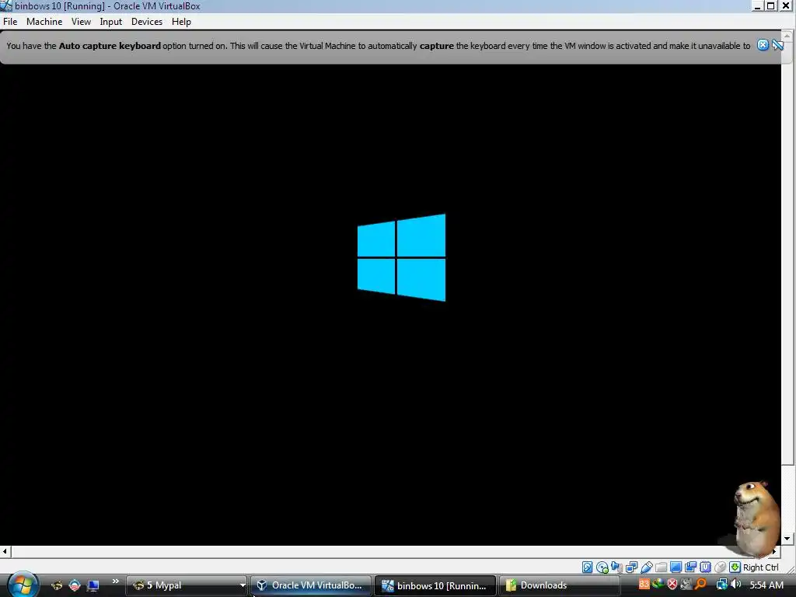This screenshot has width=796, height=597.
Task: Open the Mypal taskbar group dropdown arrow
Action: pyautogui.click(x=243, y=585)
